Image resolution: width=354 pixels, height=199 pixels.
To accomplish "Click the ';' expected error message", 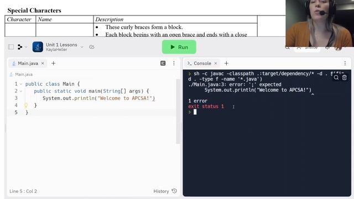I will (235, 85).
